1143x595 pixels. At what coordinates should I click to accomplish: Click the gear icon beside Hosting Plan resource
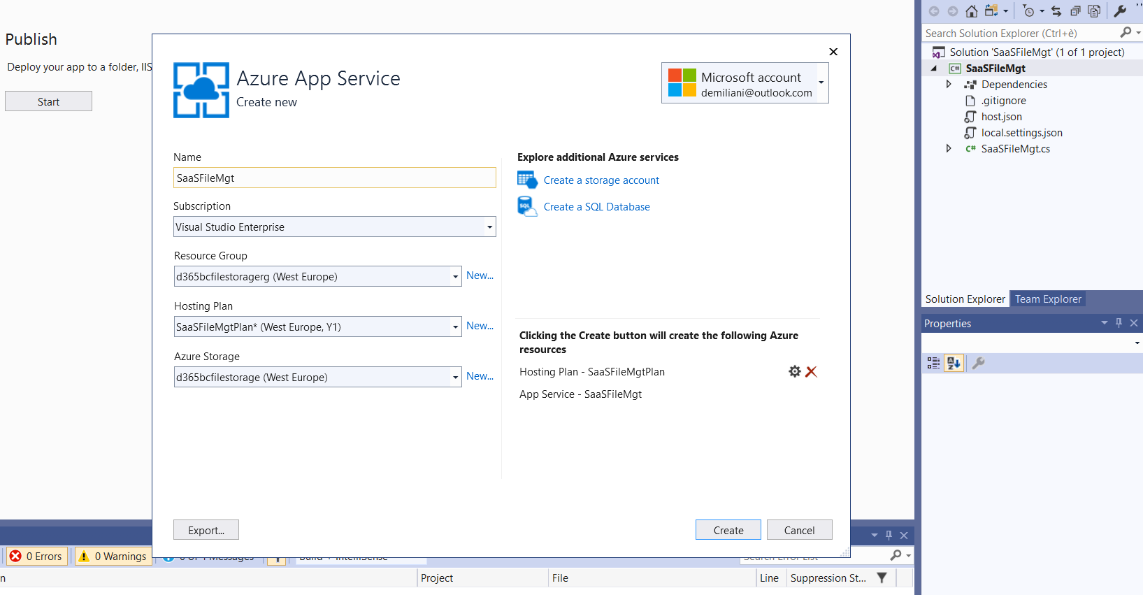[x=794, y=371]
